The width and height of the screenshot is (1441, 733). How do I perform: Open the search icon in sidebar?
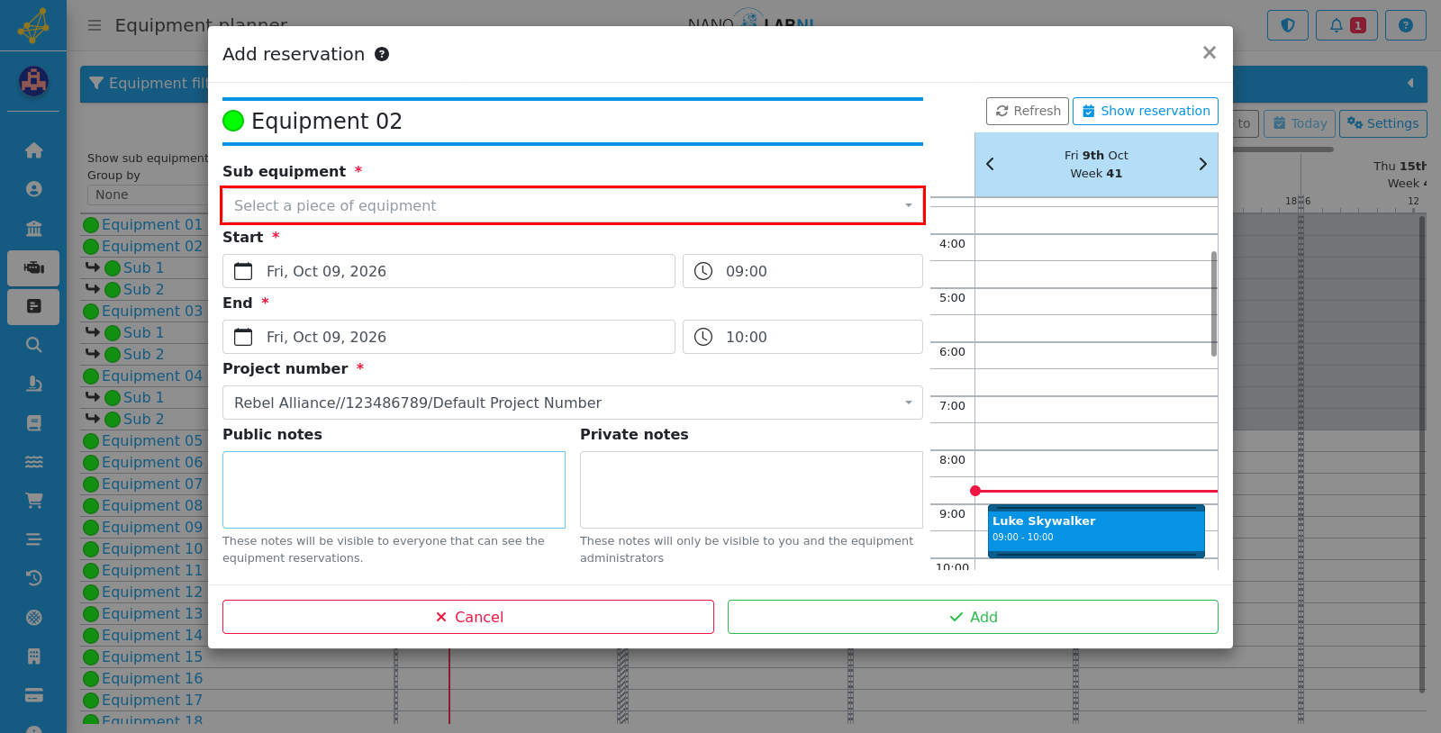tap(33, 345)
